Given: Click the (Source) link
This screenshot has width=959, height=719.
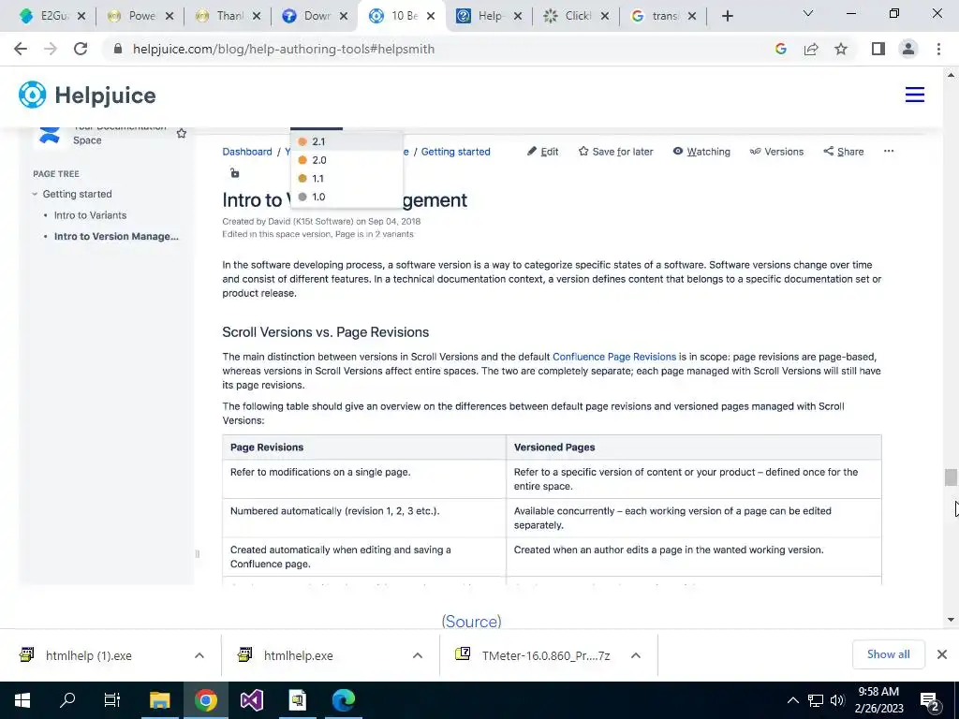Looking at the screenshot, I should tap(472, 622).
